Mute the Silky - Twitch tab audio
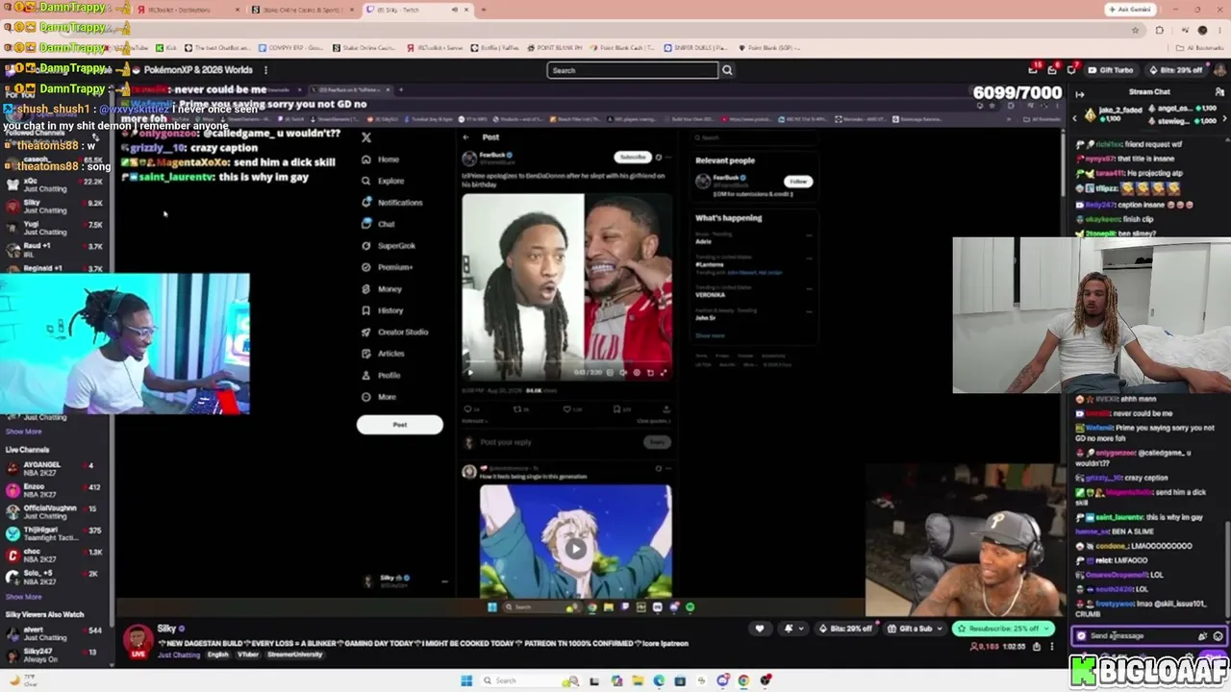Image resolution: width=1231 pixels, height=692 pixels. 455,10
